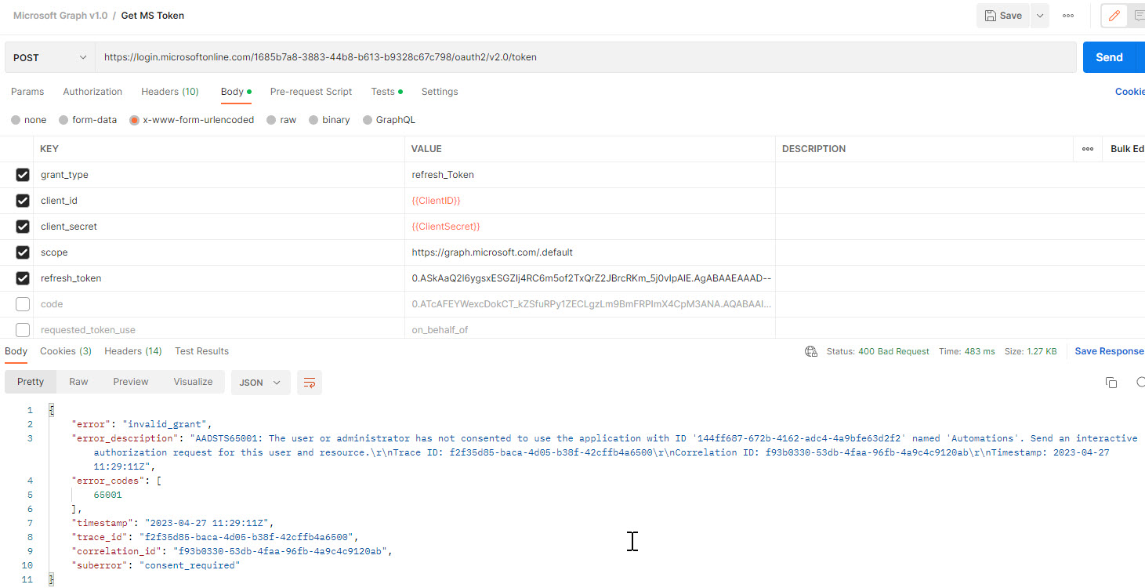
Task: Select the raw body type radio button
Action: [x=271, y=120]
